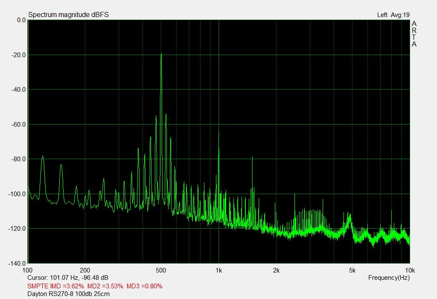
Task: Click the 'Frequency(Hz)' axis label
Action: pyautogui.click(x=389, y=278)
